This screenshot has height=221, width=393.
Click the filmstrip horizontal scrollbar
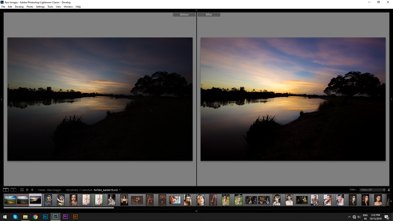point(59,208)
